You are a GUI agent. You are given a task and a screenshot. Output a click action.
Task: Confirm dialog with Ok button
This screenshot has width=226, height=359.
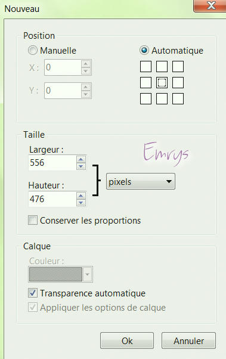(x=127, y=341)
